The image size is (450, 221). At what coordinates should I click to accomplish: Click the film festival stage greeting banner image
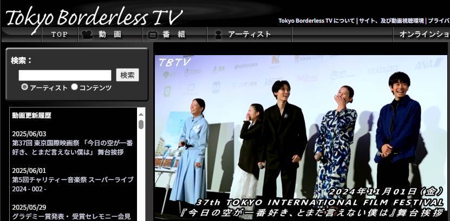(x=301, y=137)
